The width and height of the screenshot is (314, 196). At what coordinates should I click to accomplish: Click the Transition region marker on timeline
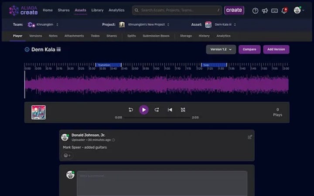(108, 65)
